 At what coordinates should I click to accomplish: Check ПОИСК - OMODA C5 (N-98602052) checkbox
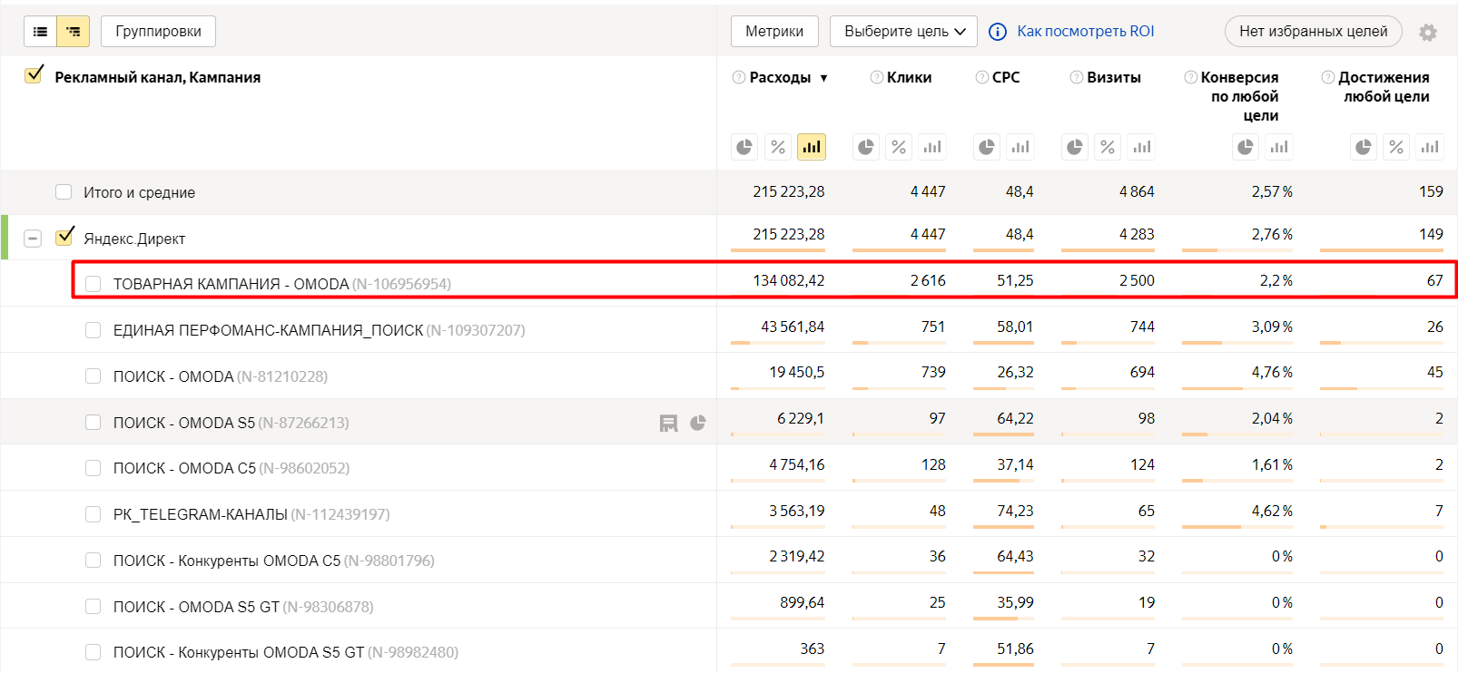click(93, 468)
